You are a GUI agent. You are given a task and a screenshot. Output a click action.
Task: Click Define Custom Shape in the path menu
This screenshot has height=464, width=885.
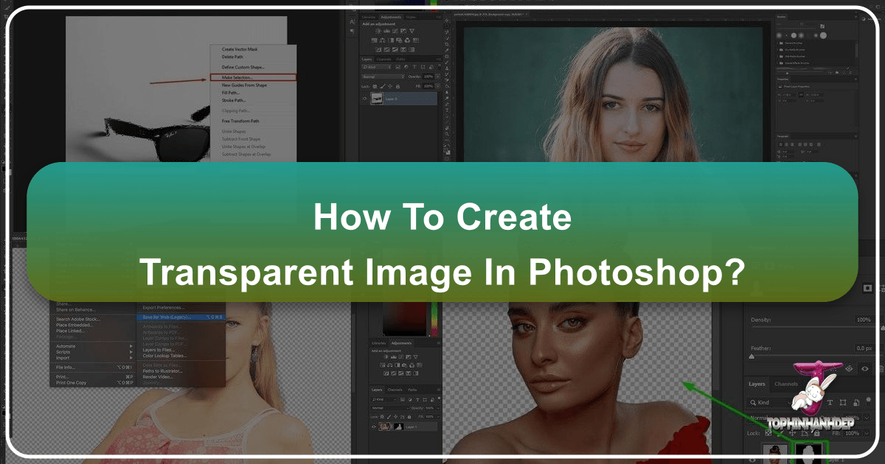243,67
